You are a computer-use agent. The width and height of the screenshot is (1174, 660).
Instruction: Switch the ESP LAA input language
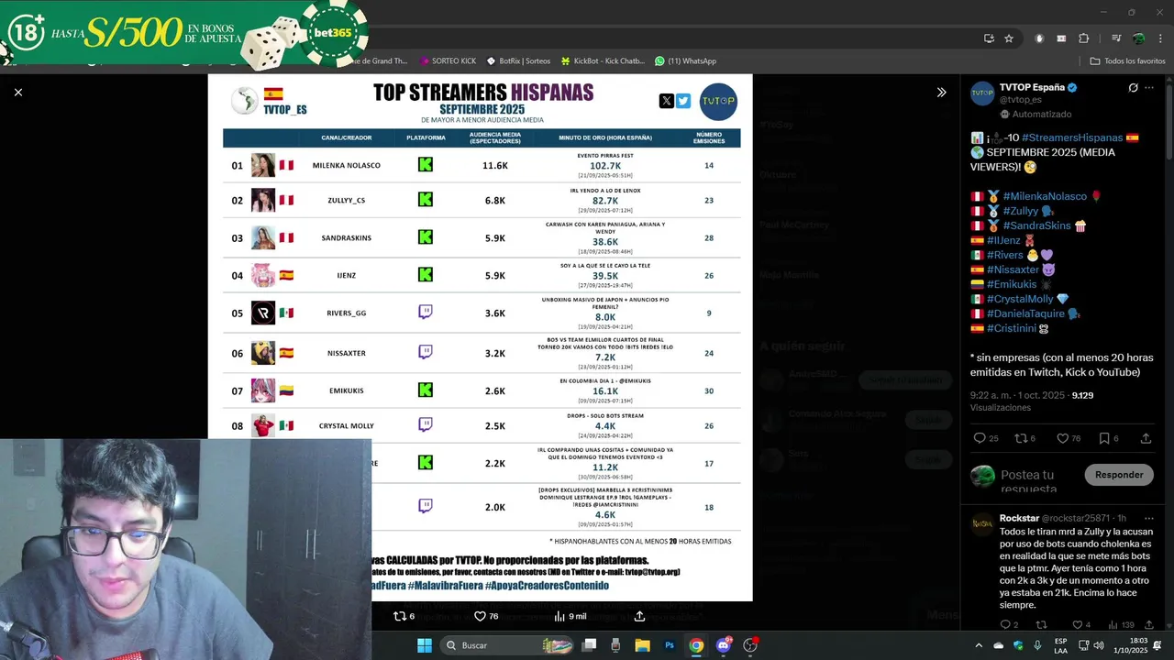[x=1061, y=645]
